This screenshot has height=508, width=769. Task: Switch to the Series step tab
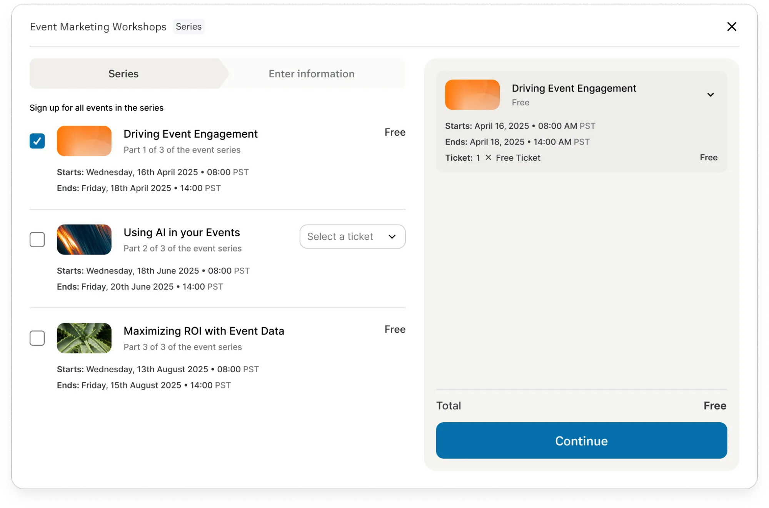click(123, 73)
